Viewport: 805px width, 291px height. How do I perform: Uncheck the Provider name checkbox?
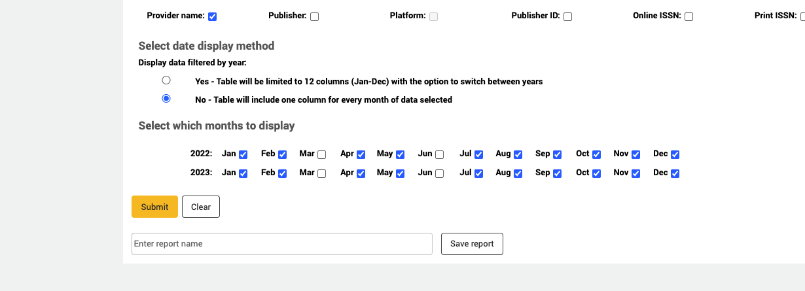tap(212, 16)
